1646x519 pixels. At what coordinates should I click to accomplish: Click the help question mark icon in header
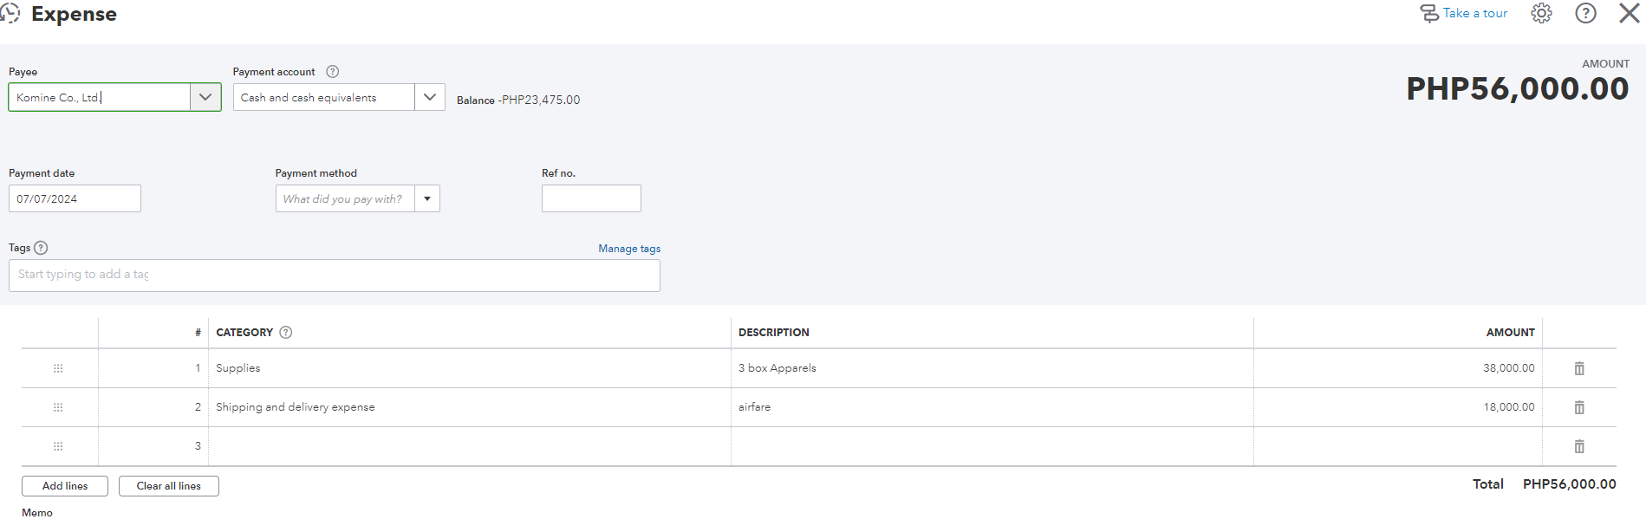click(1585, 13)
